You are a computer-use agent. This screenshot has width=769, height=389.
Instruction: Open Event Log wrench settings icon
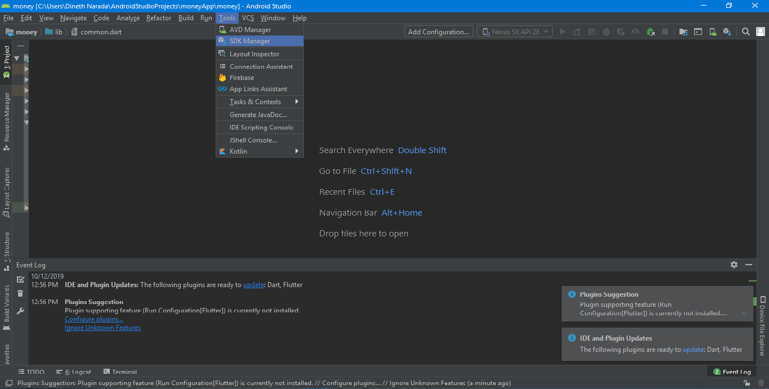click(x=21, y=311)
